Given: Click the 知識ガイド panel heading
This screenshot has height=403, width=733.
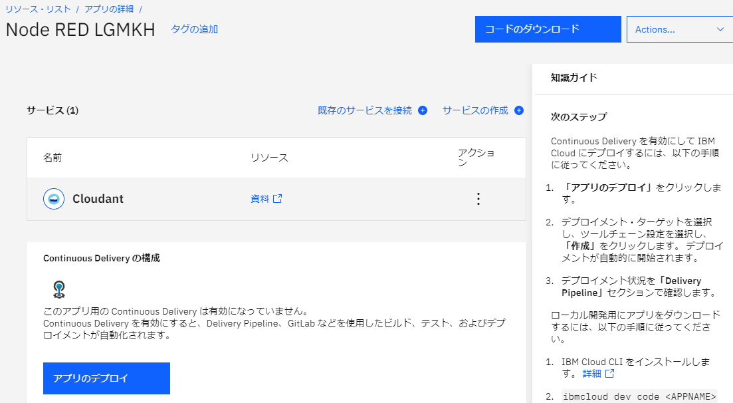Looking at the screenshot, I should 574,78.
